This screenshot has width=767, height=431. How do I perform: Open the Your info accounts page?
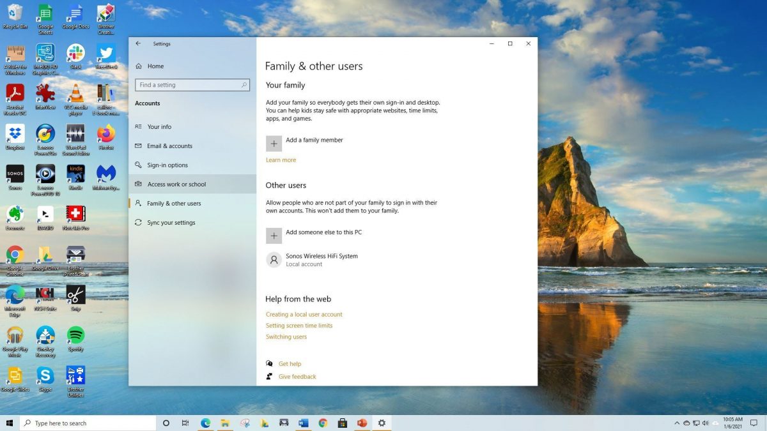[x=159, y=127]
